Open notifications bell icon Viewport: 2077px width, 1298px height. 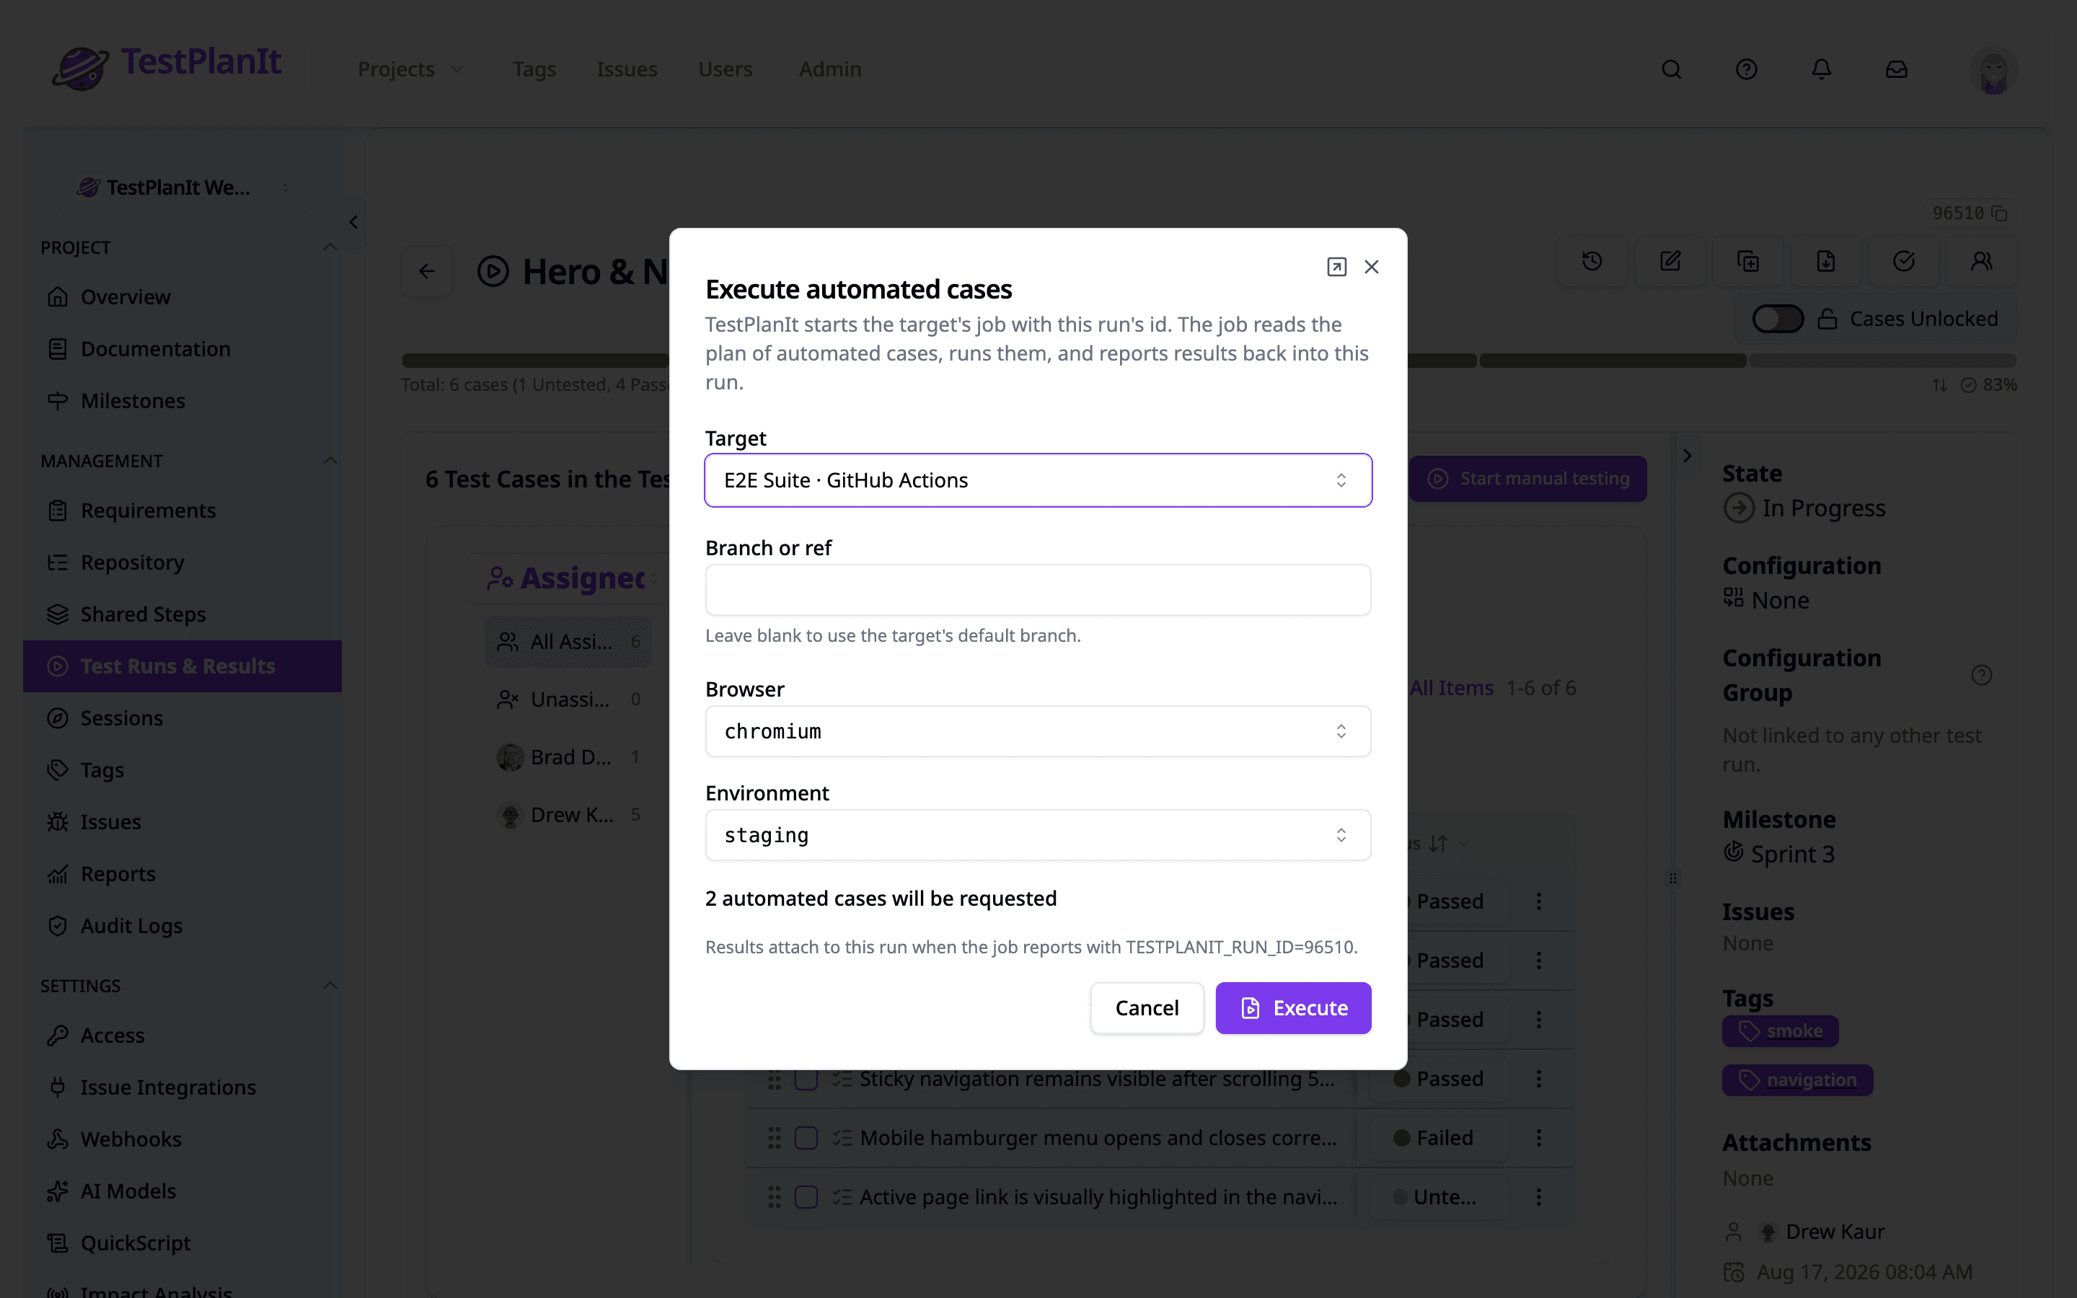click(x=1821, y=69)
